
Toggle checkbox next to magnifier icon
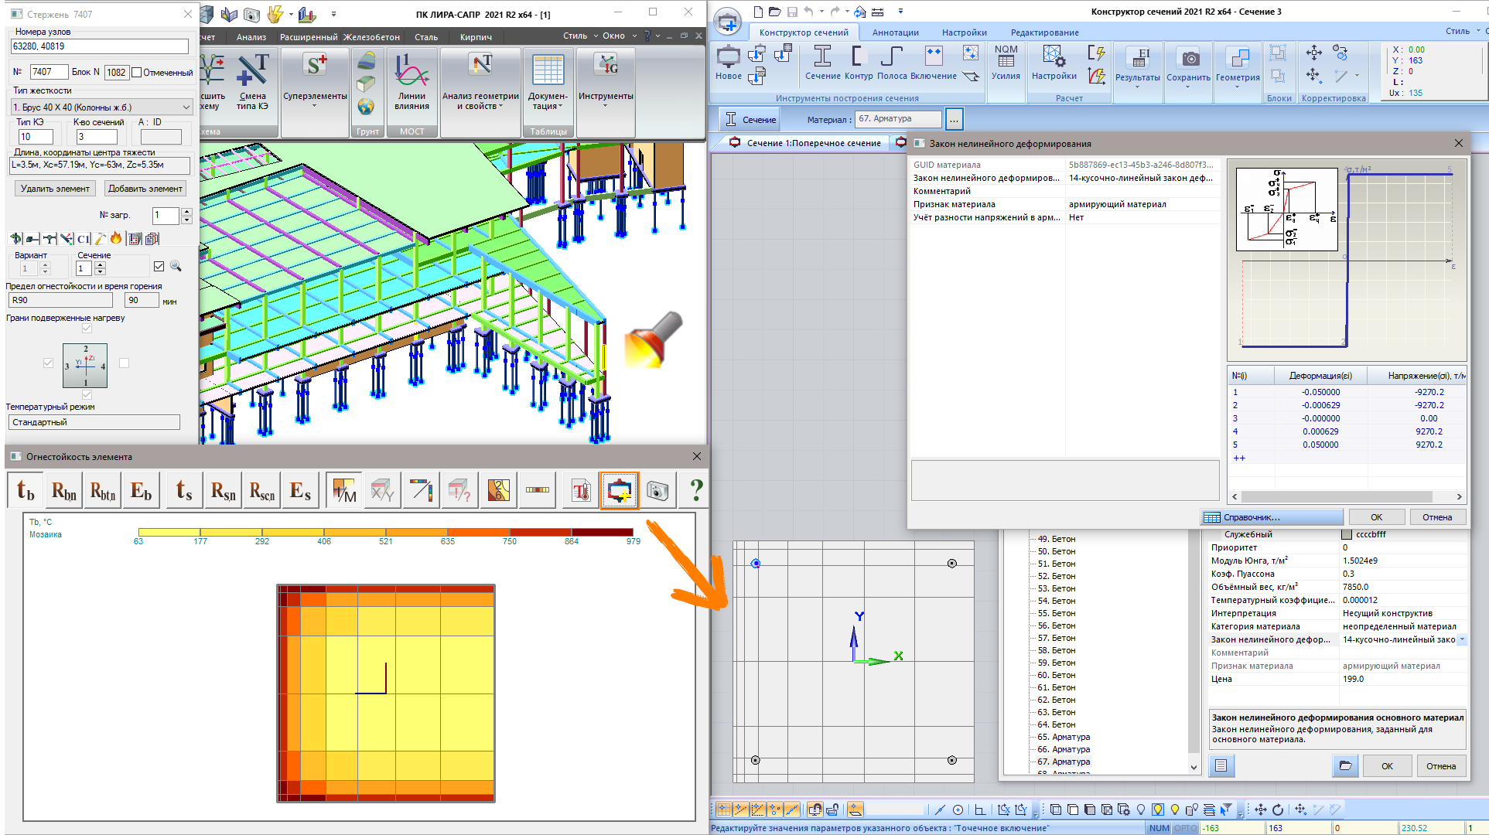(x=159, y=267)
